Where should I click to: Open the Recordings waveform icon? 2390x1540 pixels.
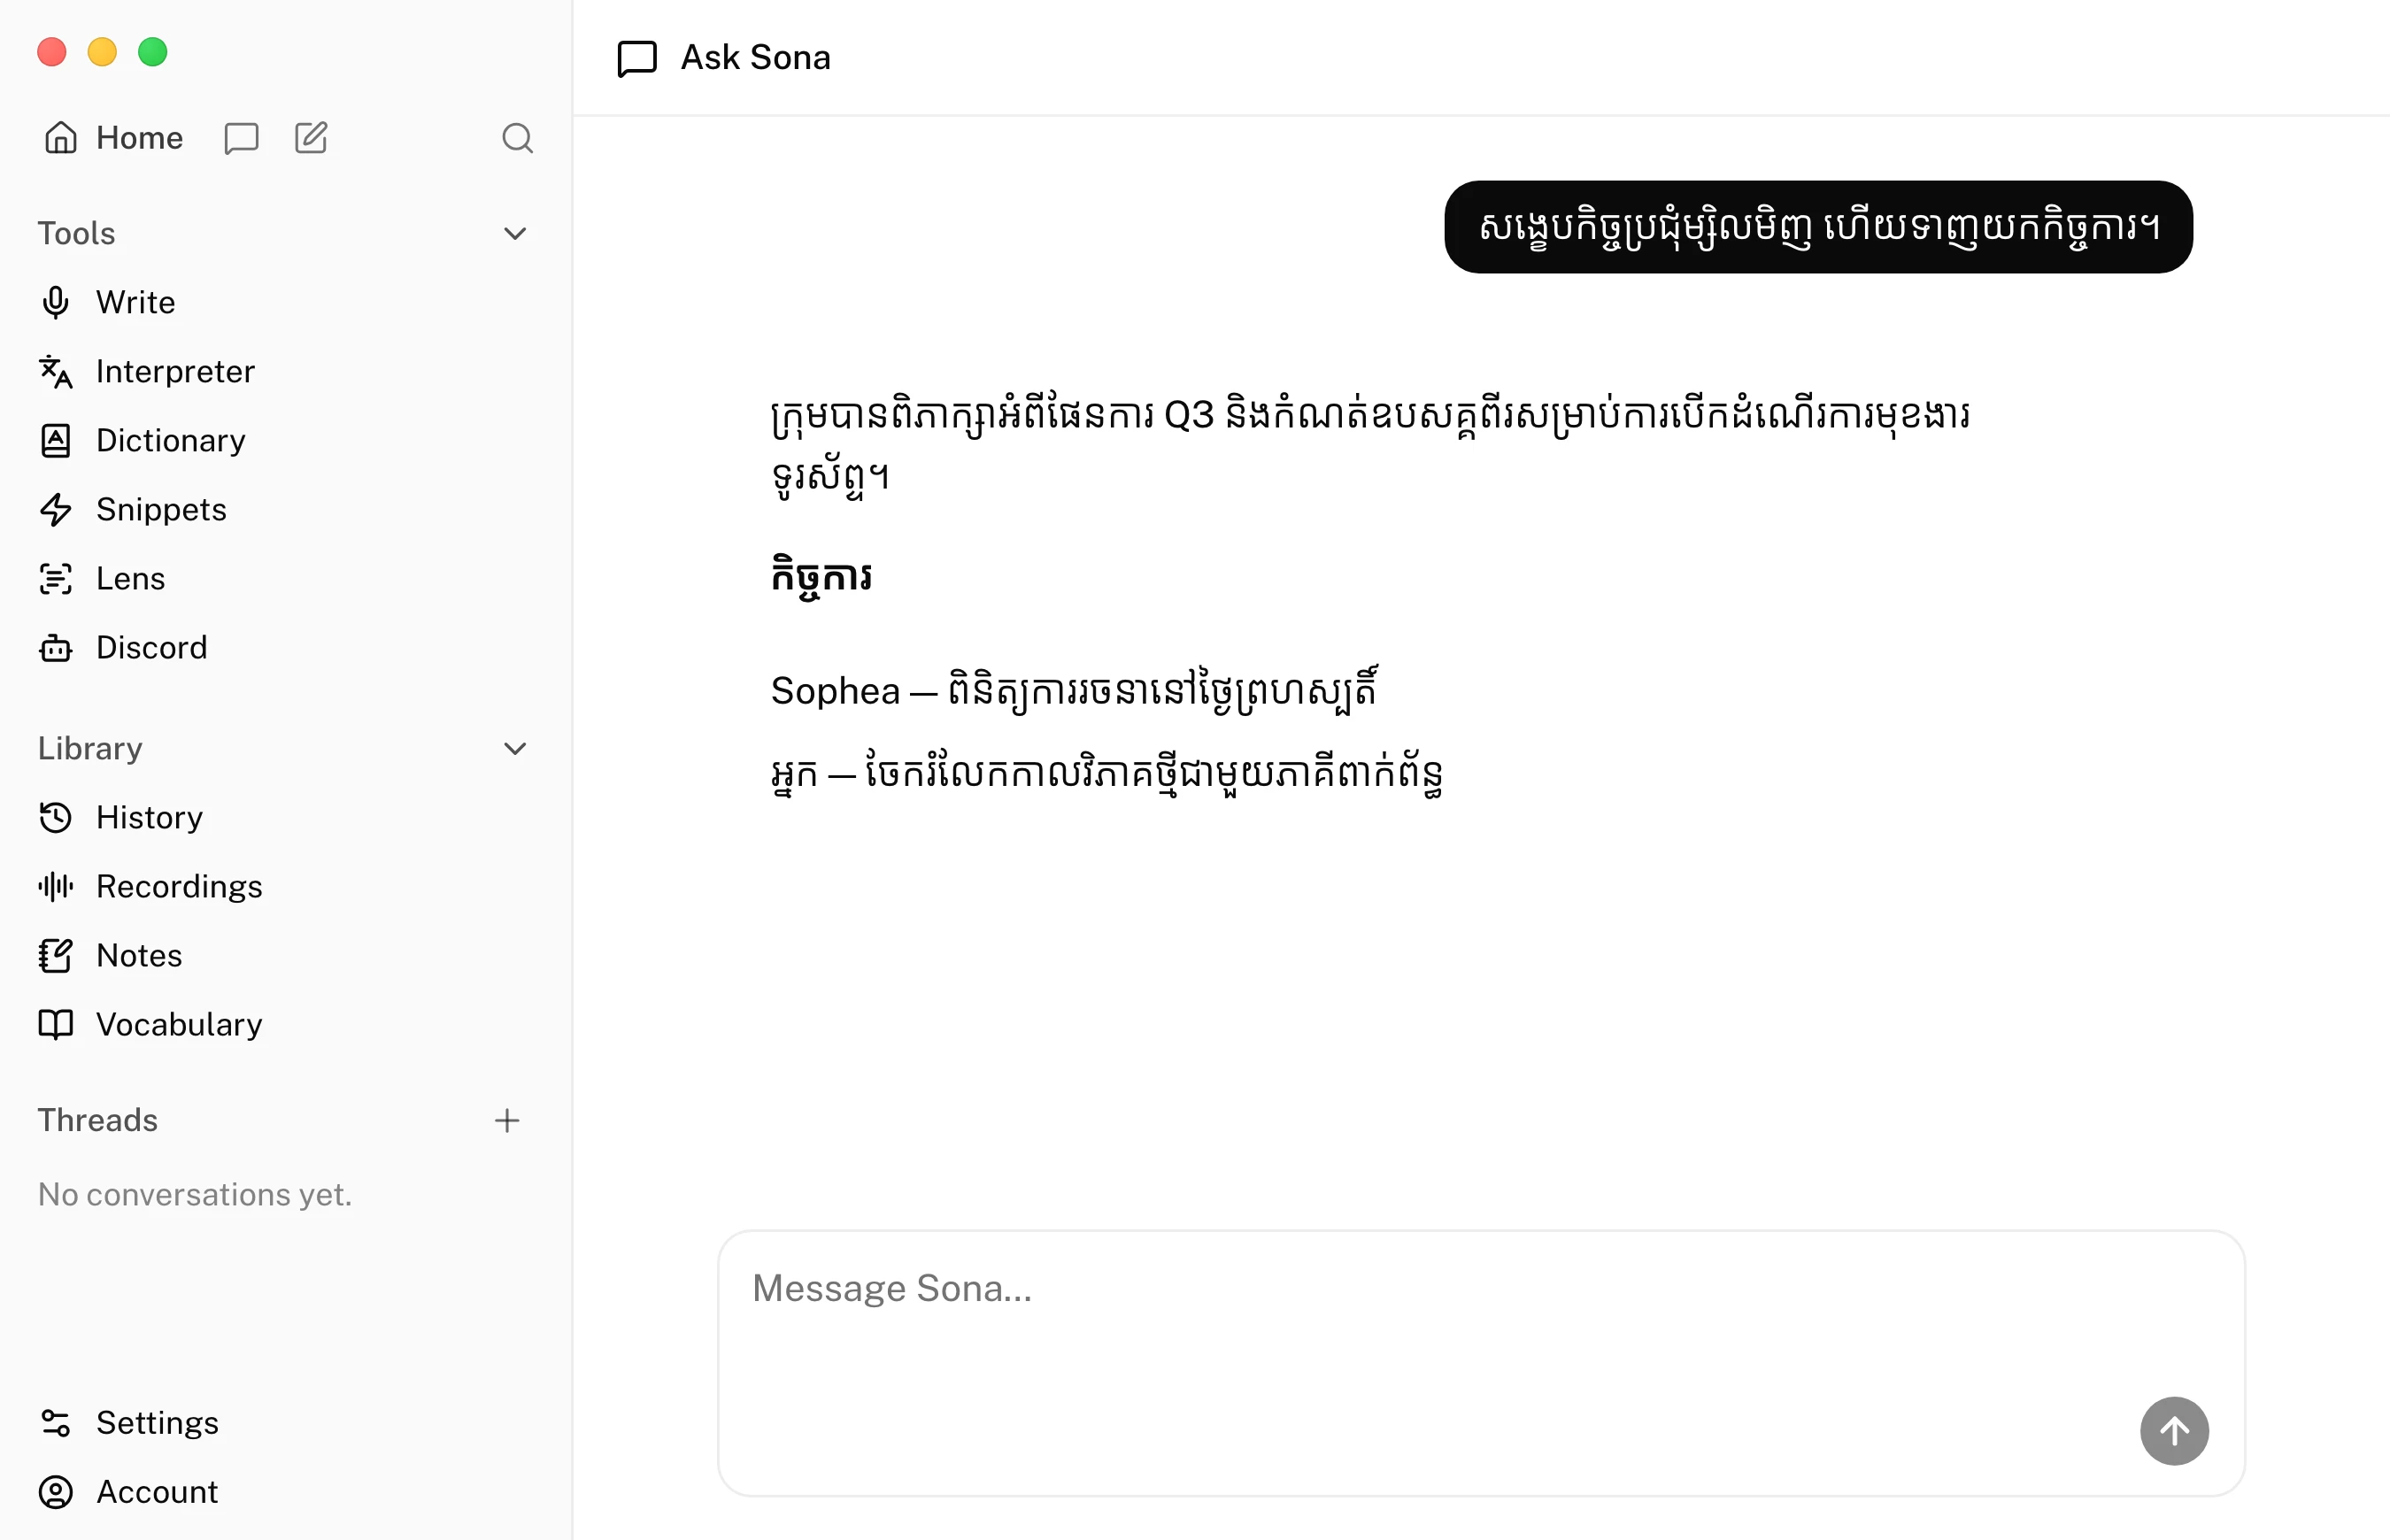tap(56, 886)
